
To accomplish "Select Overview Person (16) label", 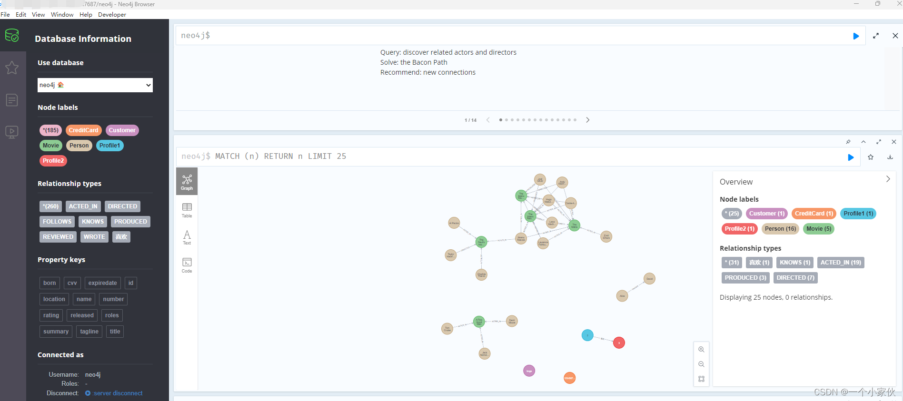I will (x=780, y=229).
